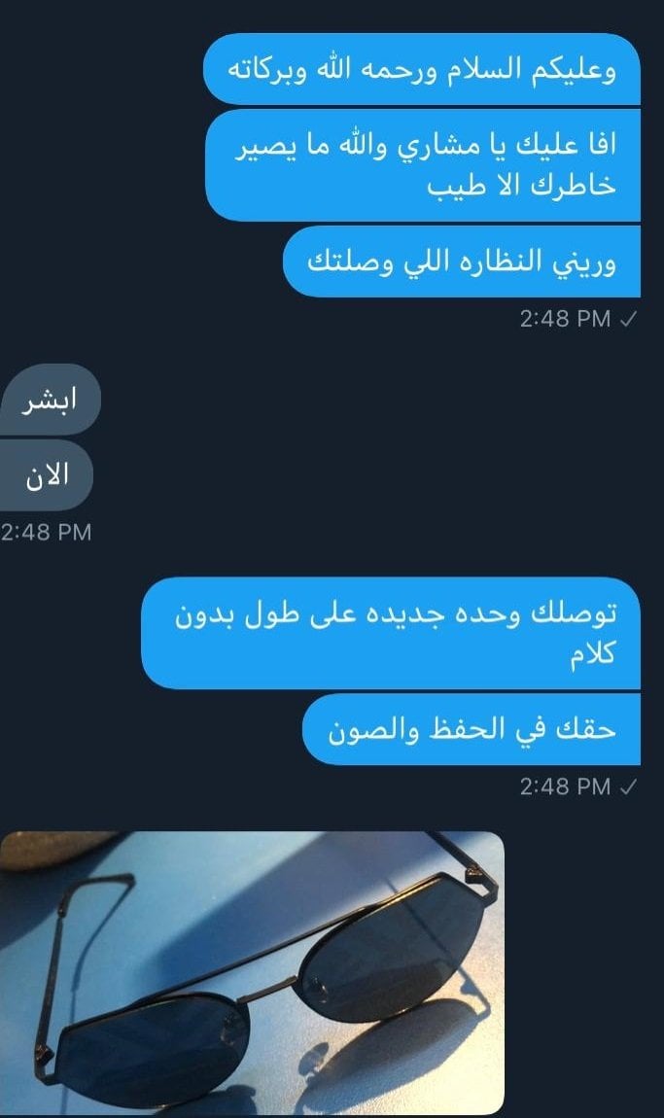Tap the "حقك في الحفظ والصون" bubble
Viewport: 664px width, 1118px height.
click(x=472, y=729)
